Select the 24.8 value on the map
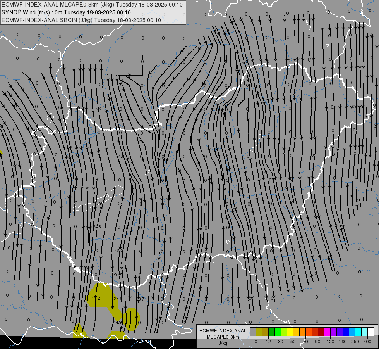 [97, 227]
